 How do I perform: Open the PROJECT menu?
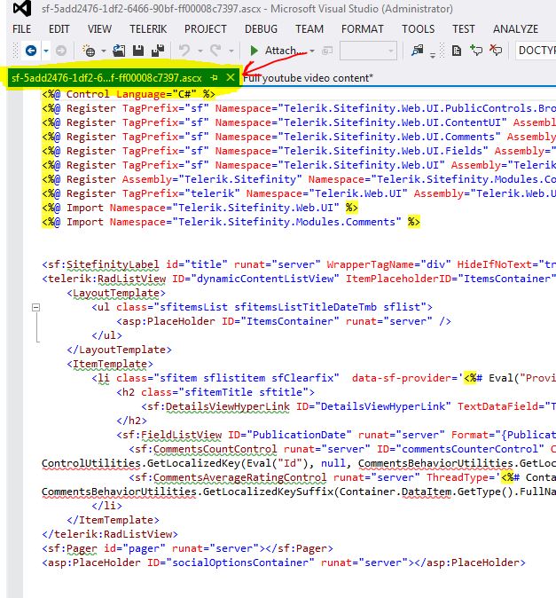click(x=206, y=29)
